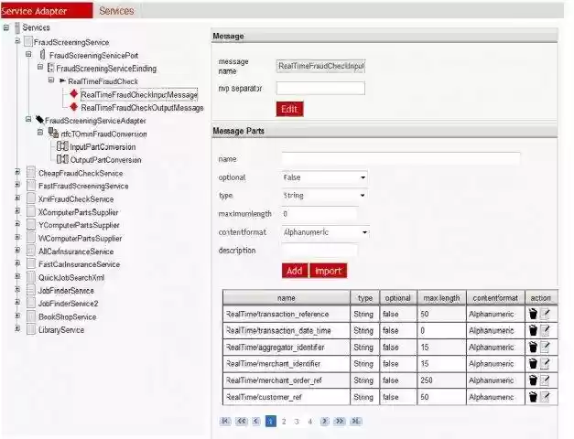Click the Import button
The image size is (574, 439).
(x=329, y=271)
